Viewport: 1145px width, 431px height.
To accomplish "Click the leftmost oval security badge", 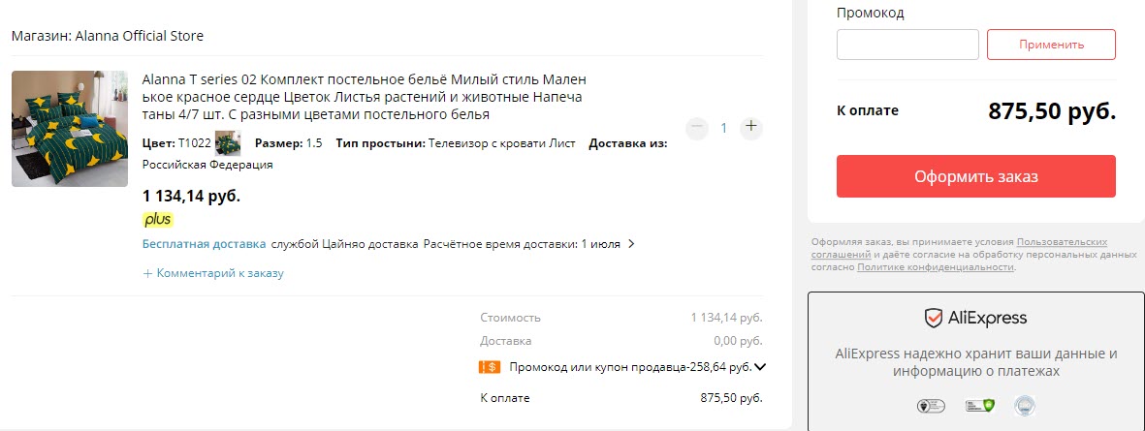I will pos(931,406).
